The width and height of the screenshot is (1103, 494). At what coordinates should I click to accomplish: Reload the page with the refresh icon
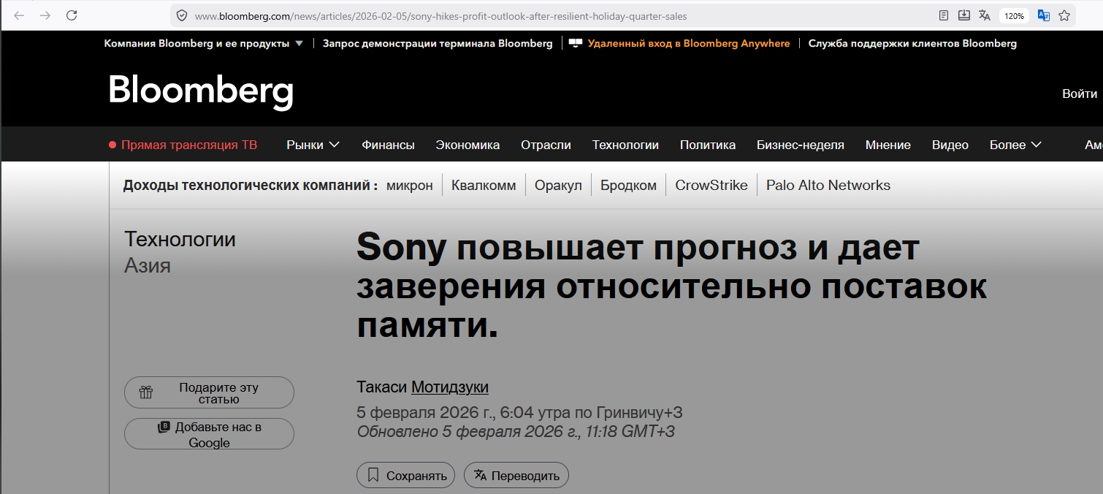tap(72, 15)
